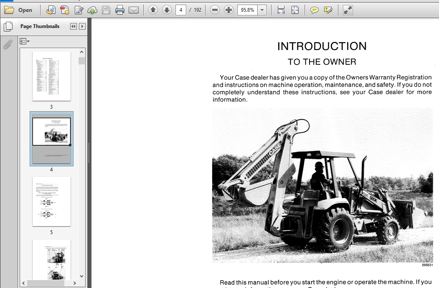
Task: Click the save floppy disk icon
Action: [106, 10]
